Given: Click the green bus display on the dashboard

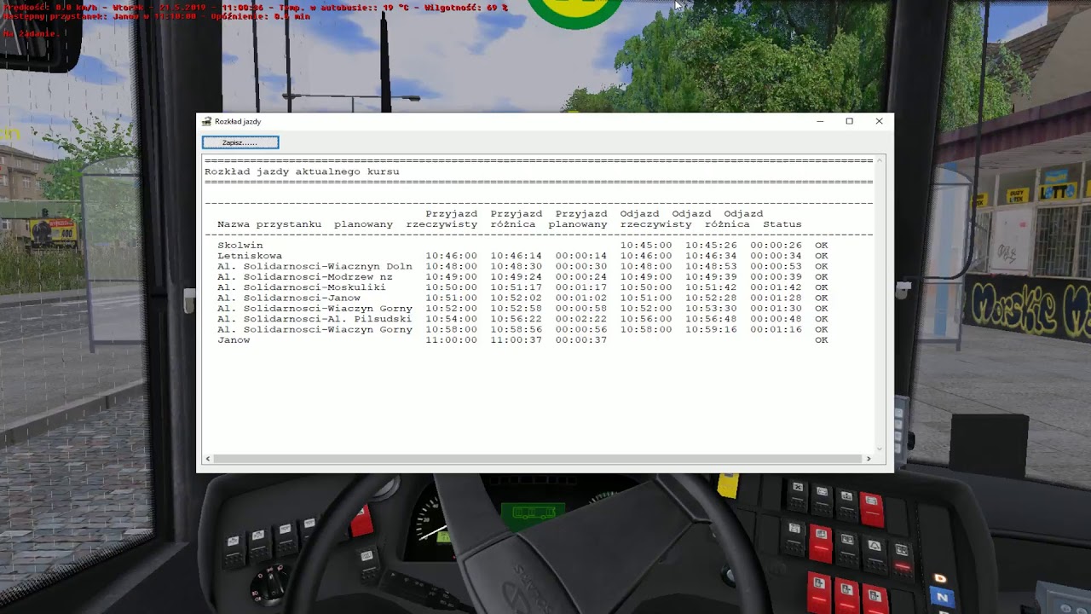Looking at the screenshot, I should 533,513.
